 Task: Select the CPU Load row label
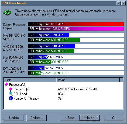(x=20, y=94)
